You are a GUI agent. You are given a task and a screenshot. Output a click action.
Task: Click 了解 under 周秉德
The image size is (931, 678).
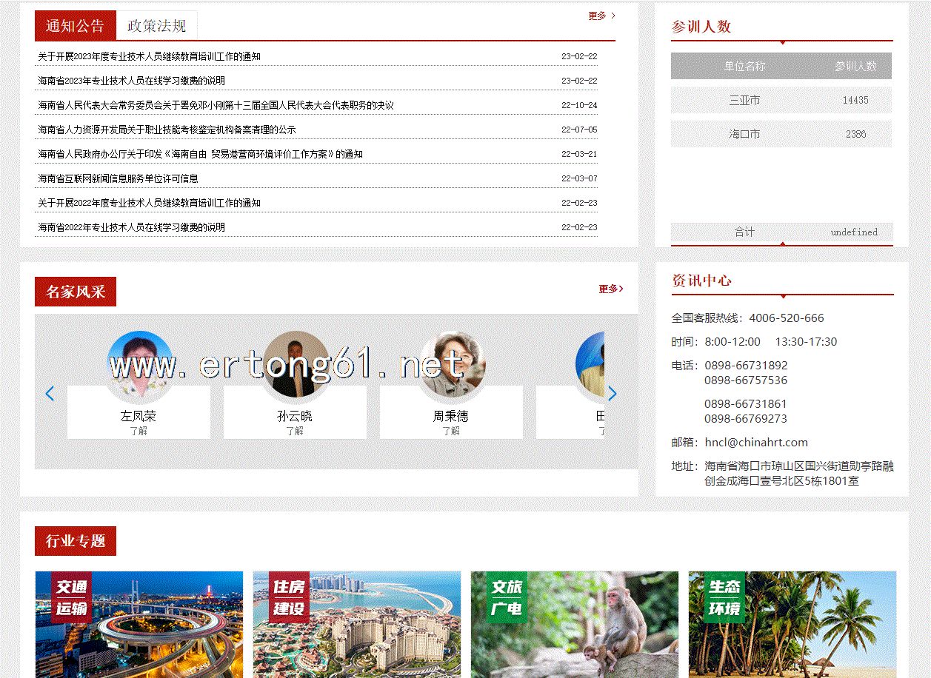click(x=451, y=431)
